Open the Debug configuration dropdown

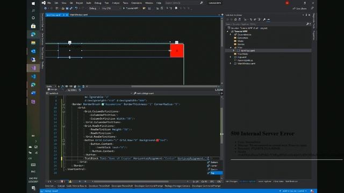95,9
